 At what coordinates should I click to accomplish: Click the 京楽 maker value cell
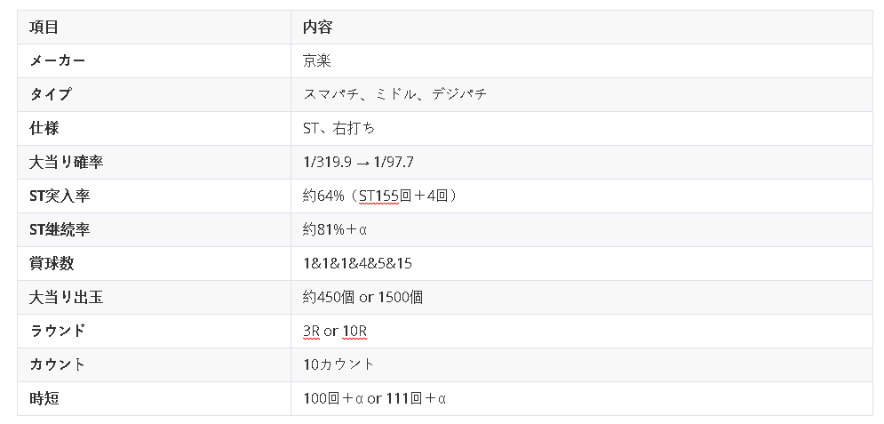point(317,61)
